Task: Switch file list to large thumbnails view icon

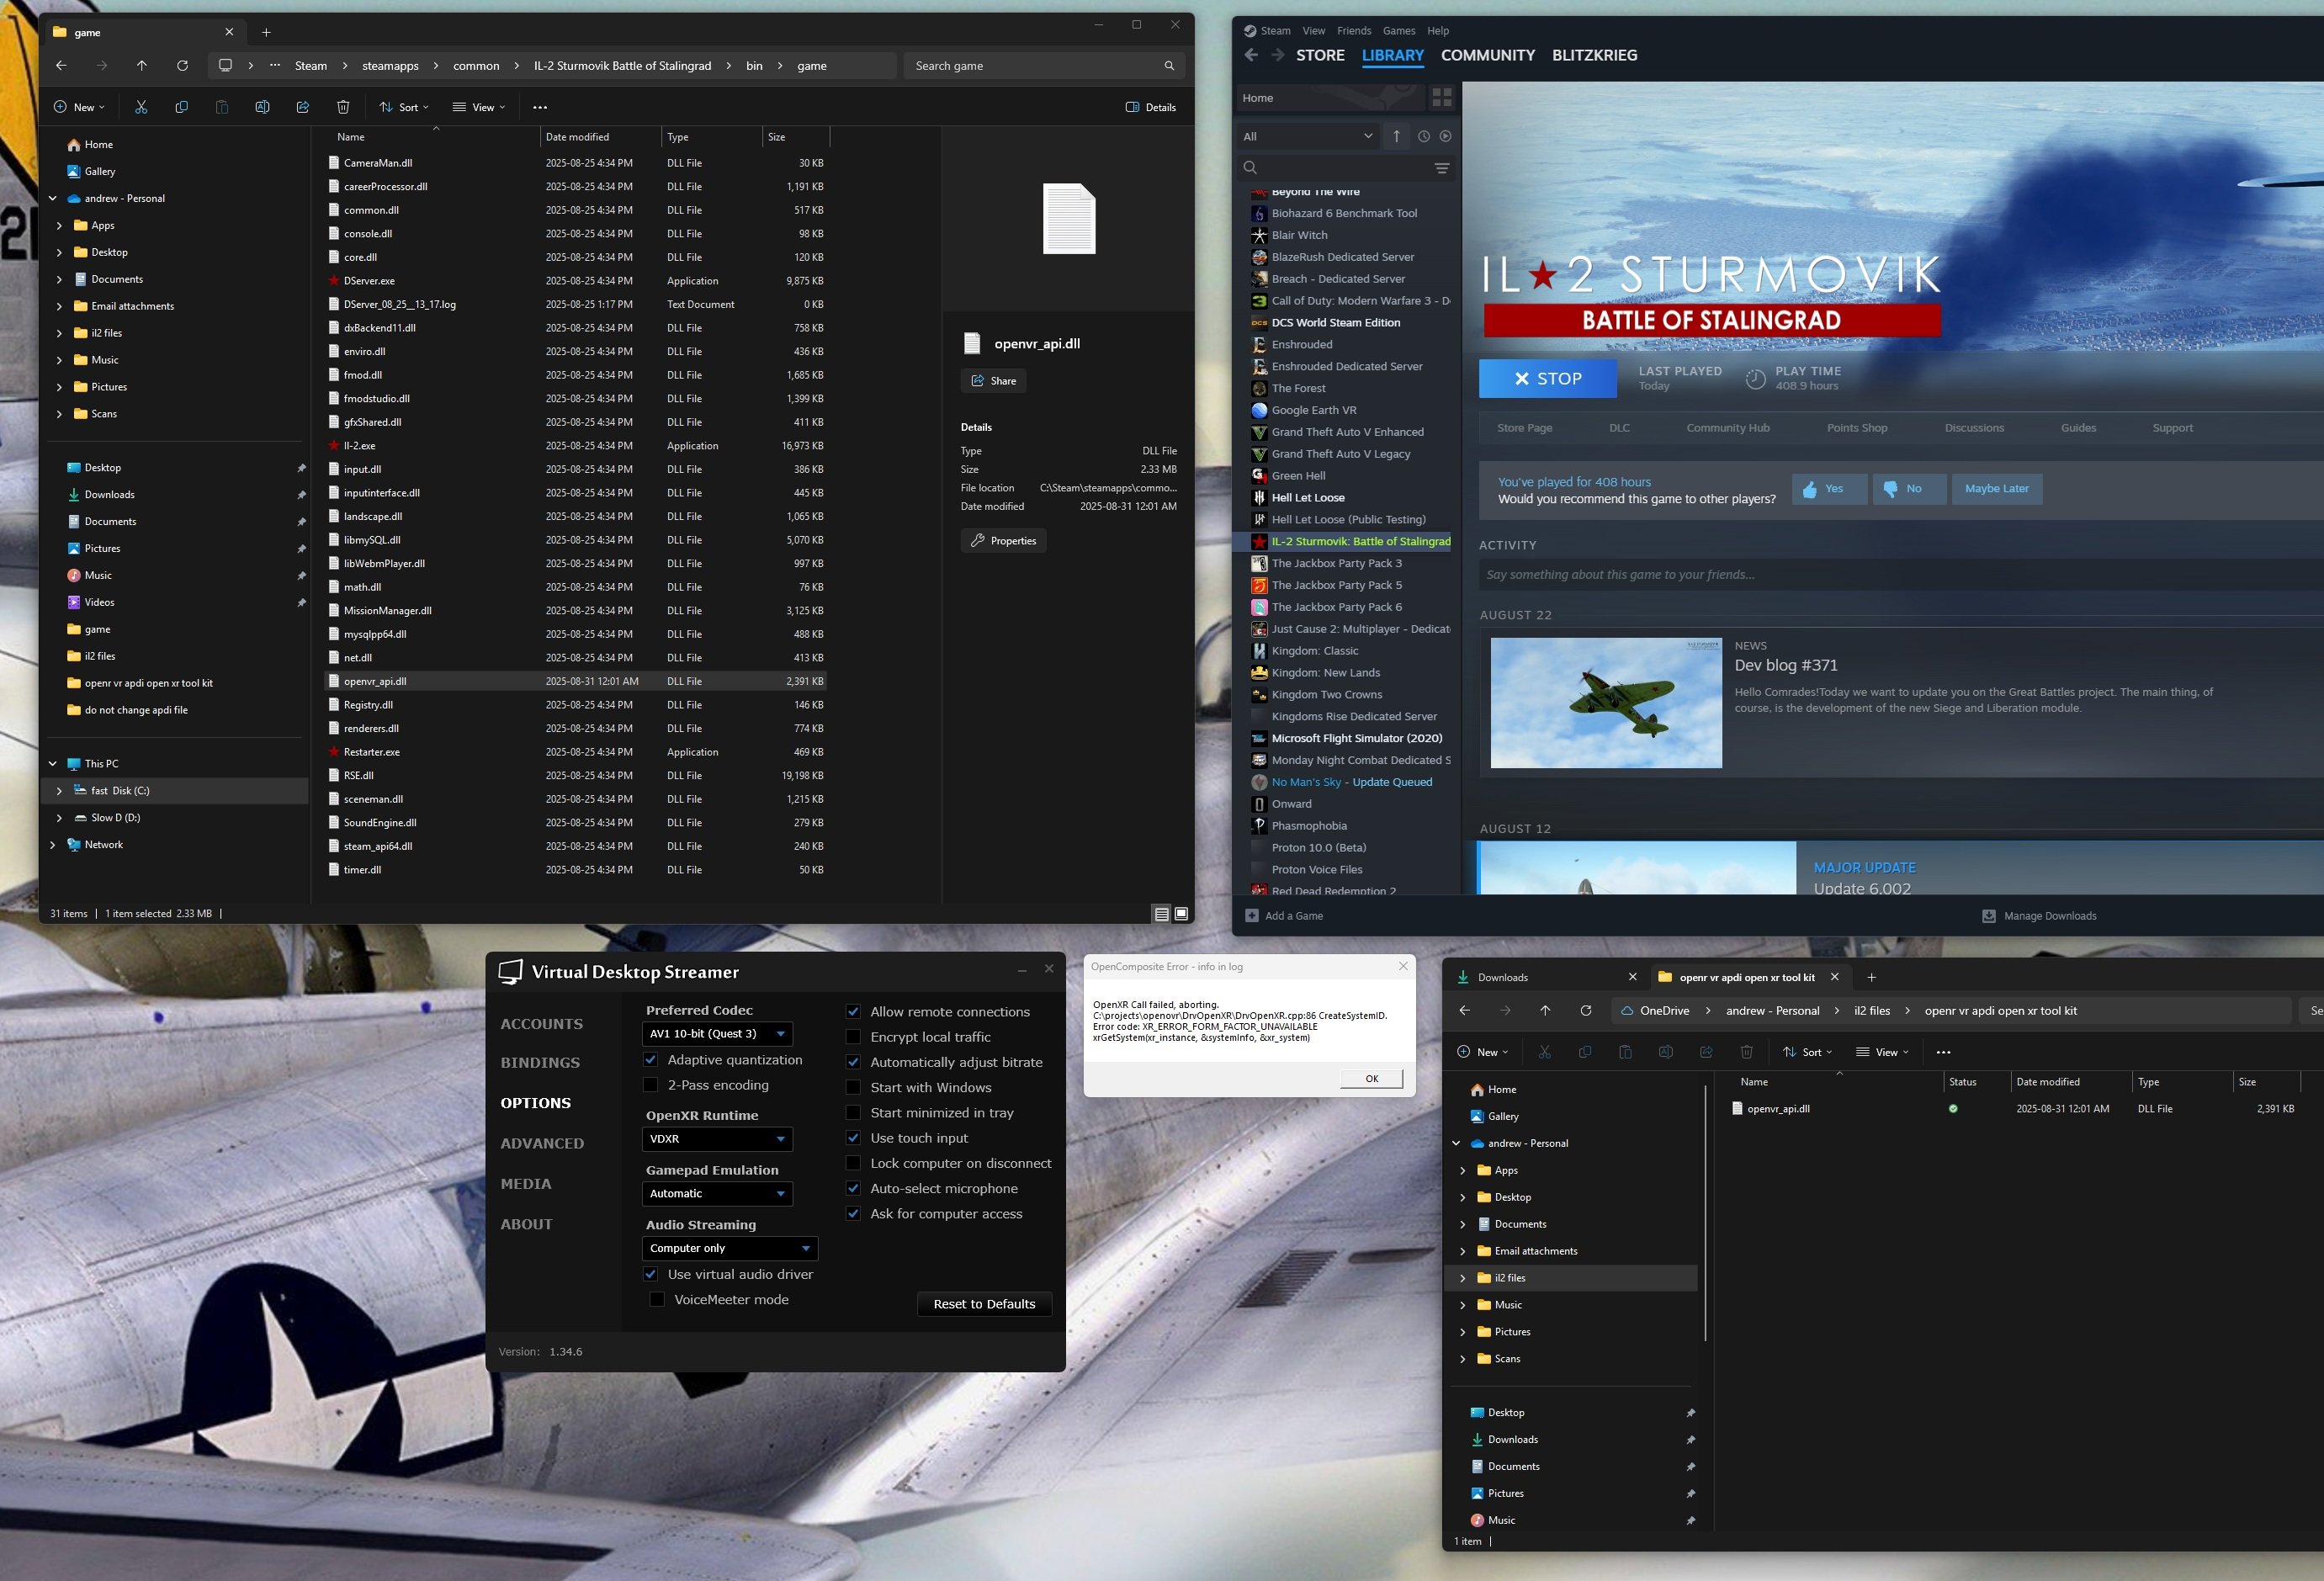Action: tap(1181, 914)
